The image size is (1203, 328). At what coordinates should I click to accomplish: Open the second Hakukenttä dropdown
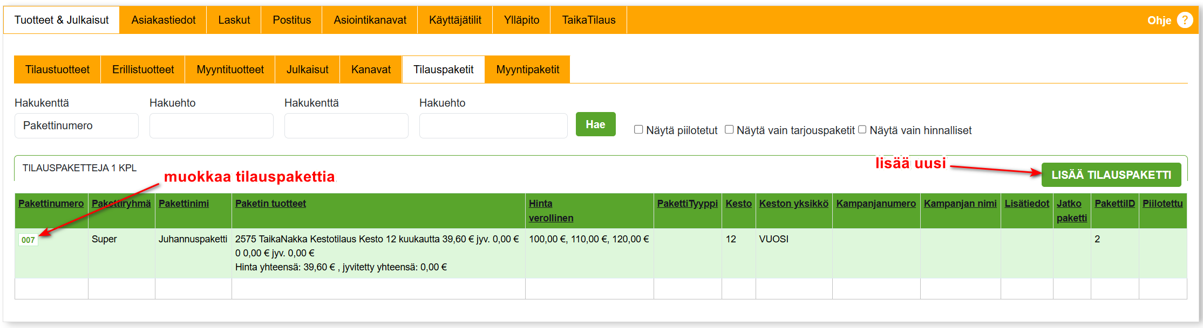(x=346, y=126)
